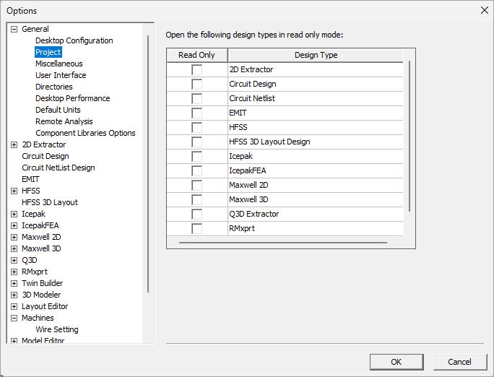Toggle Read Only checkbox for Circuit Netlist

[x=197, y=98]
